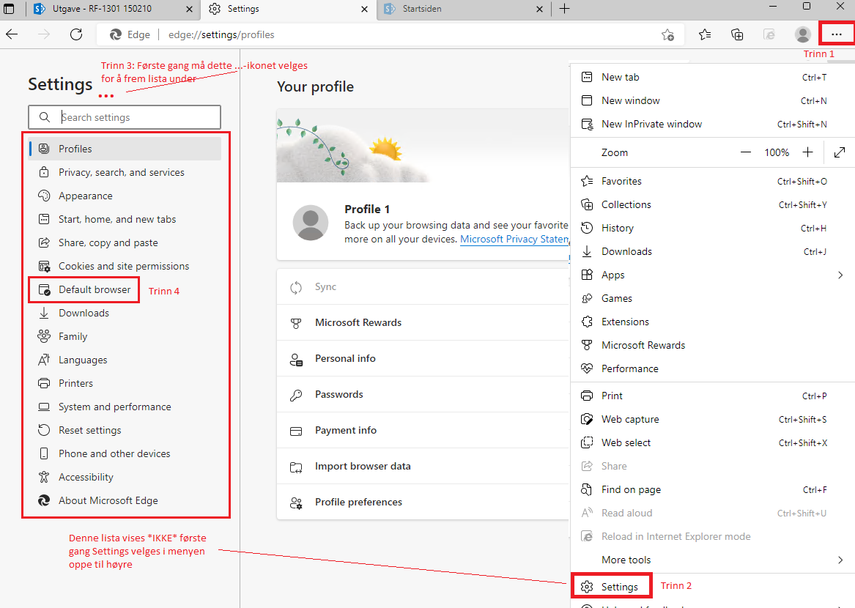Choose New InPrivate window from the menu
The width and height of the screenshot is (855, 608).
(x=713, y=125)
